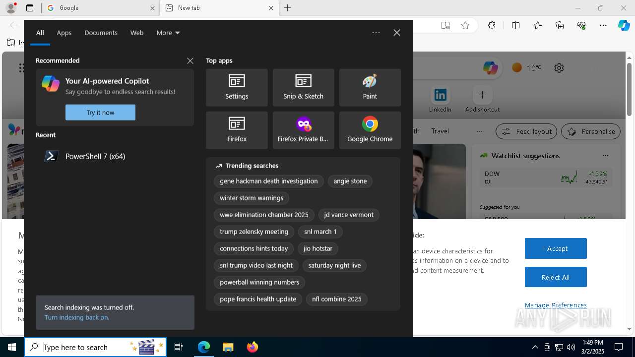Expand the More search filter dropdown
This screenshot has width=635, height=357.
coord(168,33)
